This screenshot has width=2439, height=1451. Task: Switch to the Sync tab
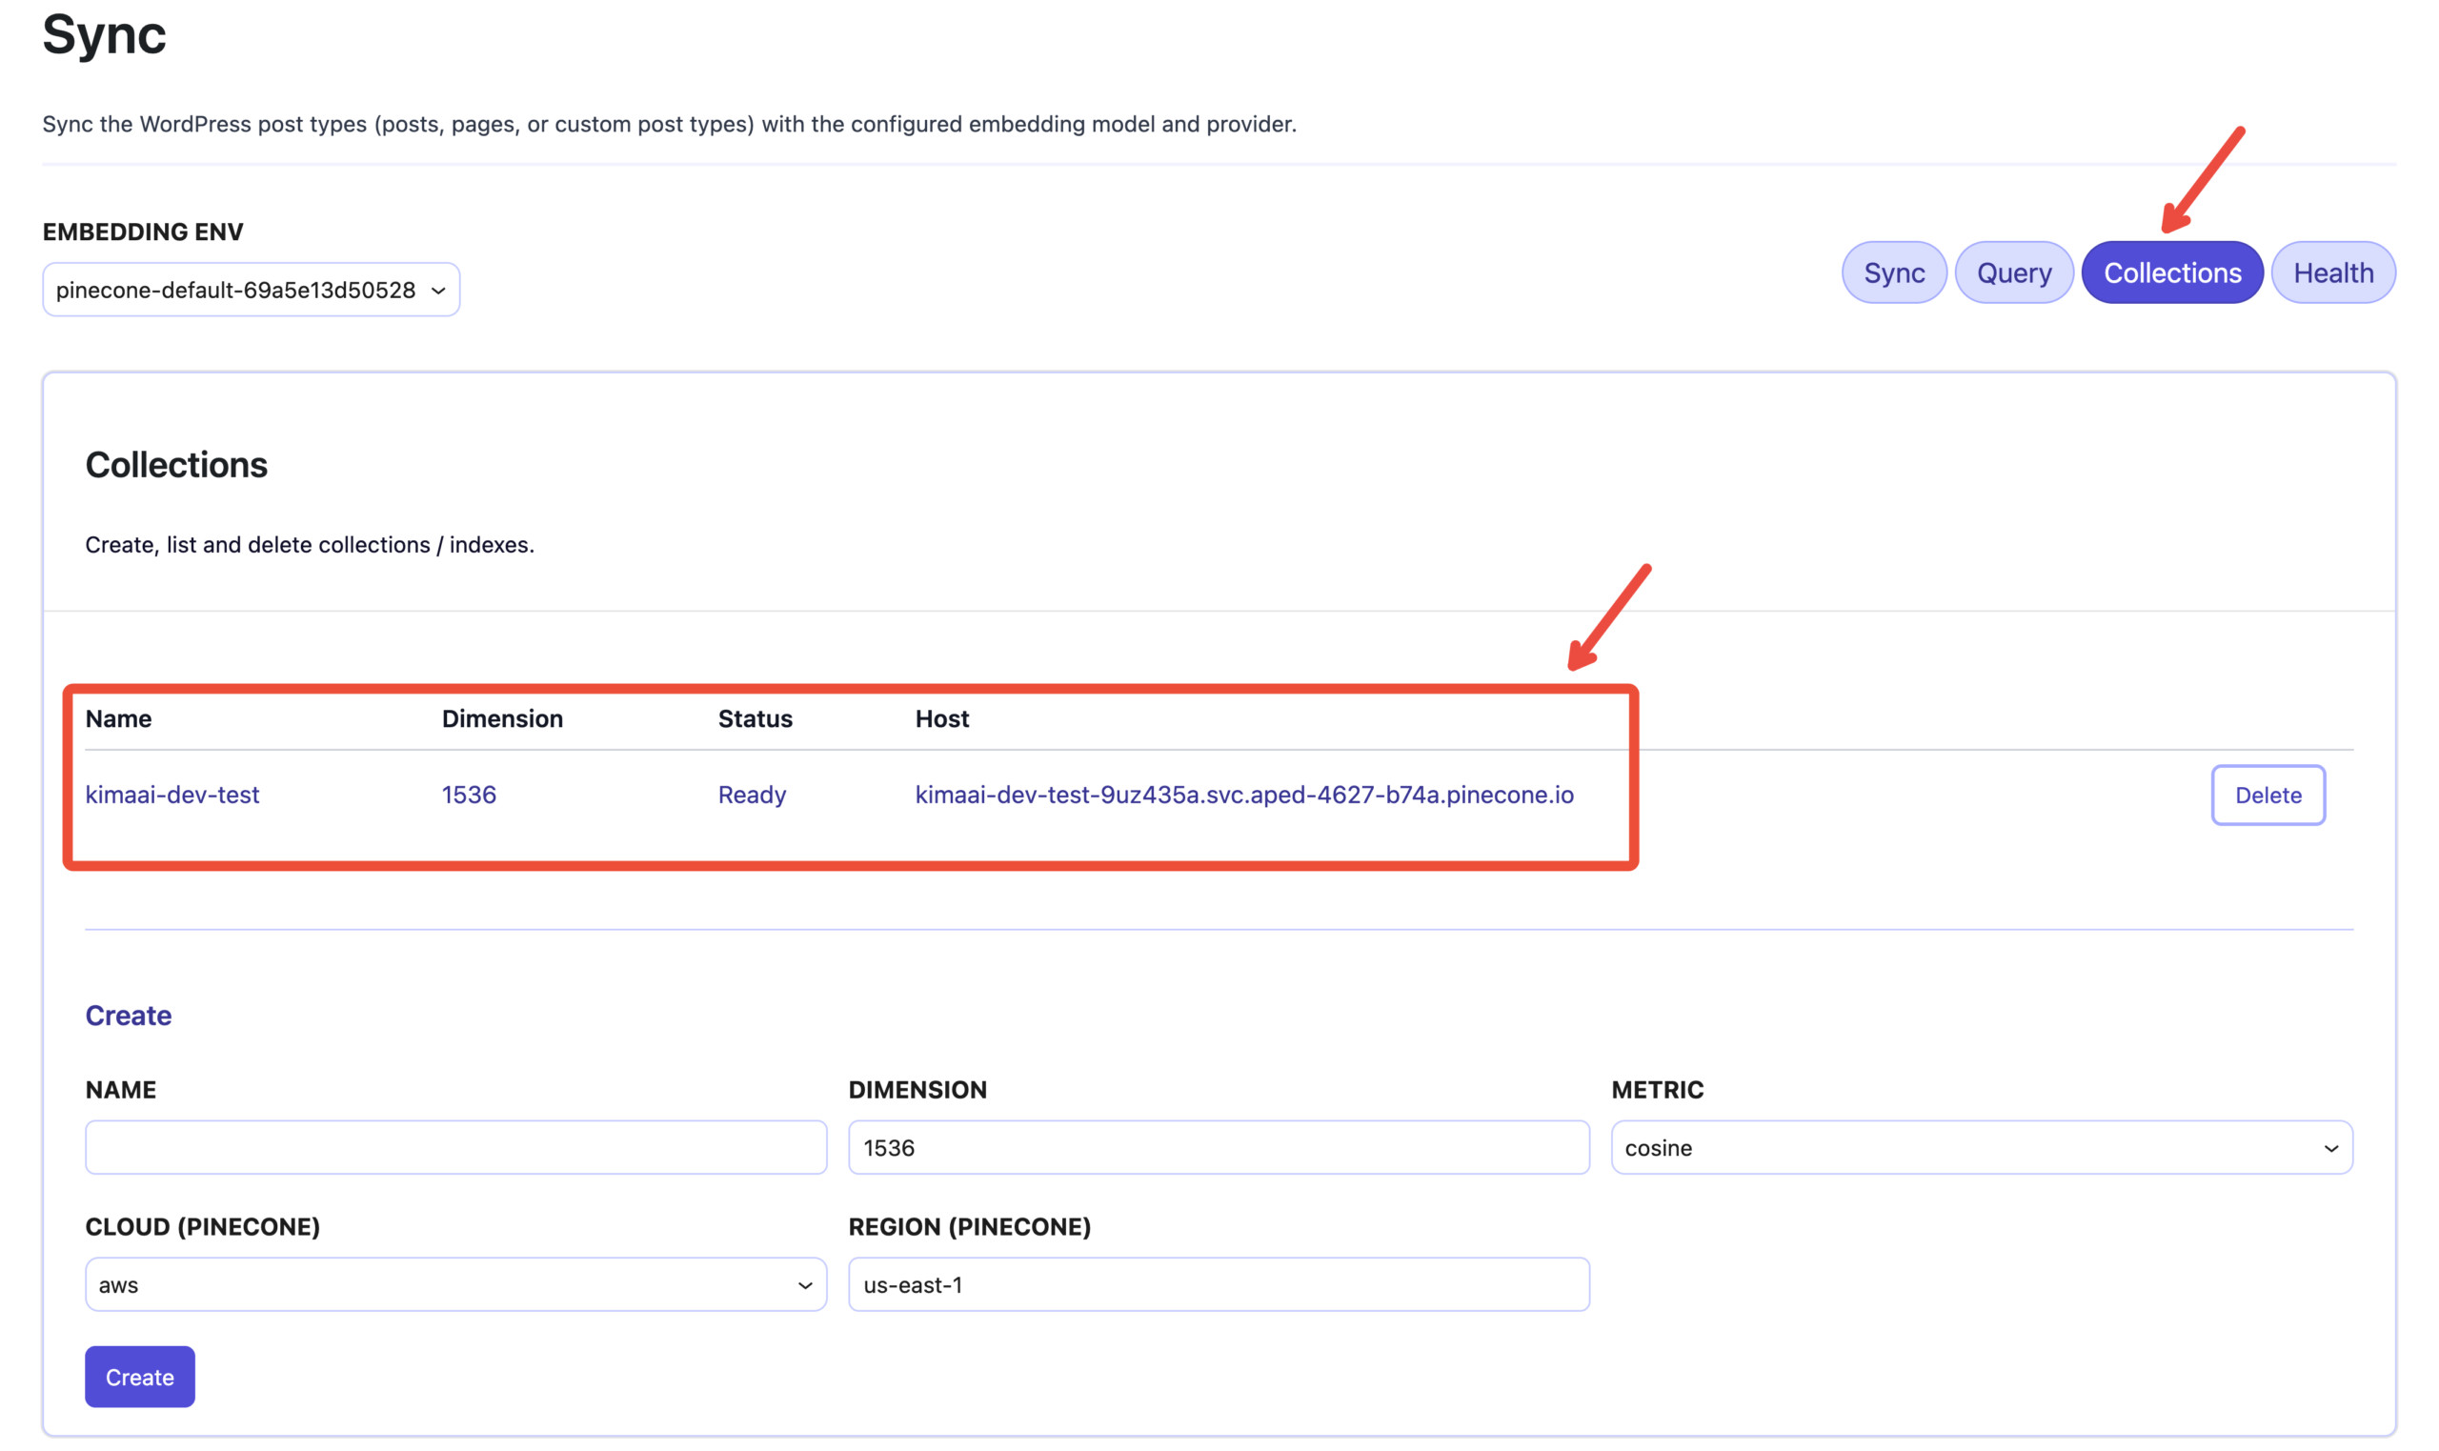coord(1893,272)
